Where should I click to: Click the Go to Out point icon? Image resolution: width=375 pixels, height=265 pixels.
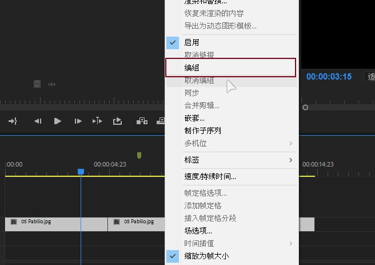[13, 121]
